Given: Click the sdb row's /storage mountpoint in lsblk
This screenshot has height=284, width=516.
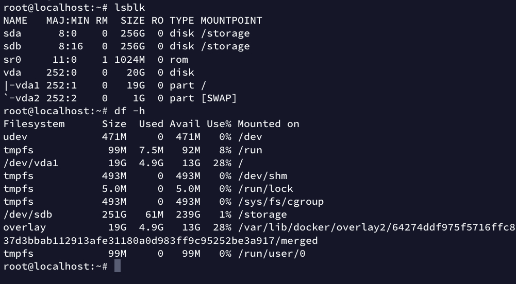Looking at the screenshot, I should point(225,46).
